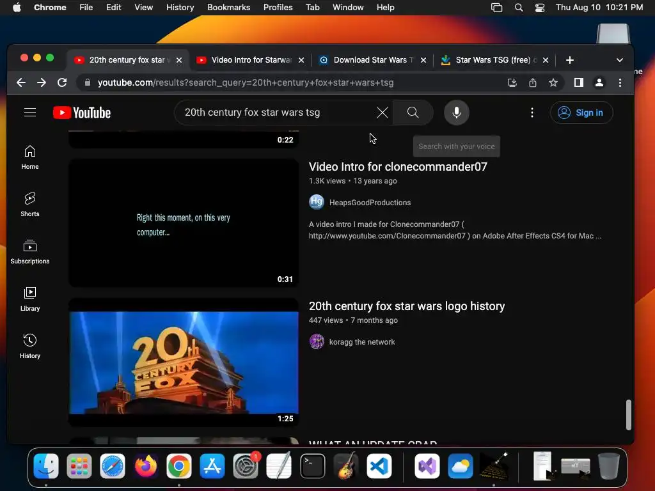This screenshot has width=655, height=491.
Task: Open 'Video Intro for clonecommander07' title
Action: (x=398, y=167)
